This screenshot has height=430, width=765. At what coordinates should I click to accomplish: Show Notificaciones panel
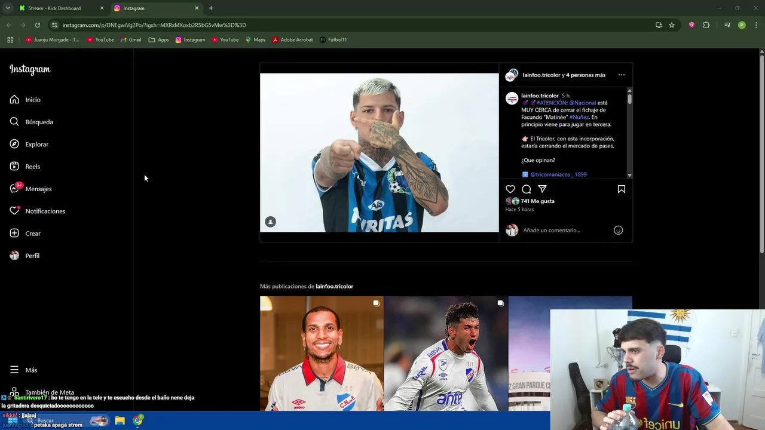[37, 211]
